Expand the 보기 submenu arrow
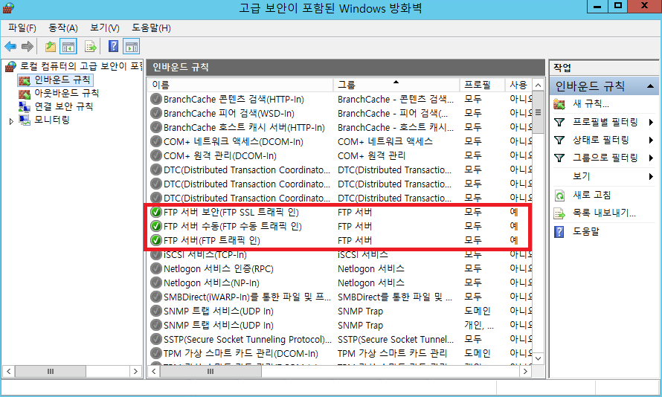Screen dimensions: 662x397 pyautogui.click(x=651, y=176)
